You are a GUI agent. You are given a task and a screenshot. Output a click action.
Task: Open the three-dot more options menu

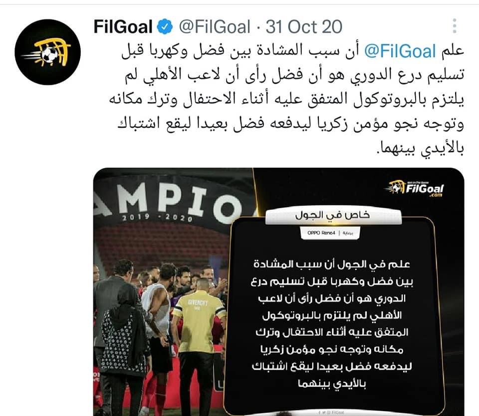coord(455,26)
